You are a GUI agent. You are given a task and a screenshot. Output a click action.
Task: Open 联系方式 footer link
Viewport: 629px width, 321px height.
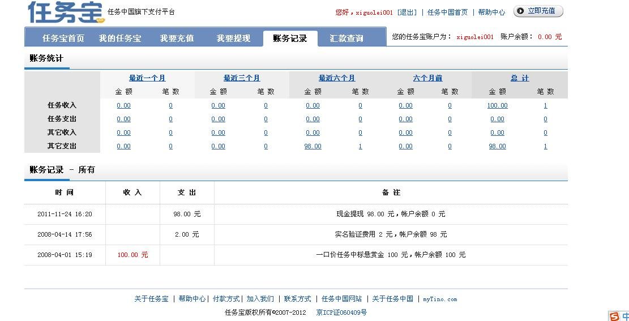point(298,299)
